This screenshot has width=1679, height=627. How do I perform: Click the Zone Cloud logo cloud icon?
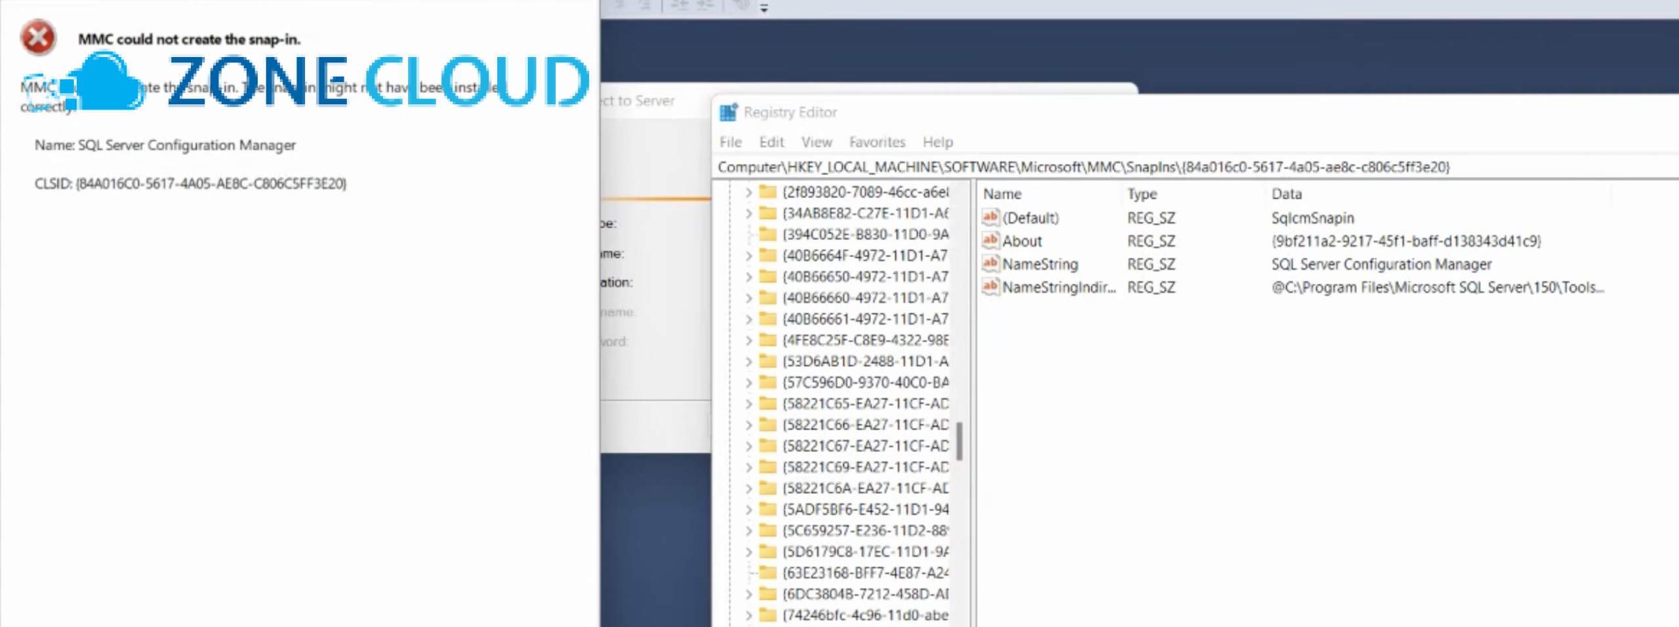tap(105, 82)
